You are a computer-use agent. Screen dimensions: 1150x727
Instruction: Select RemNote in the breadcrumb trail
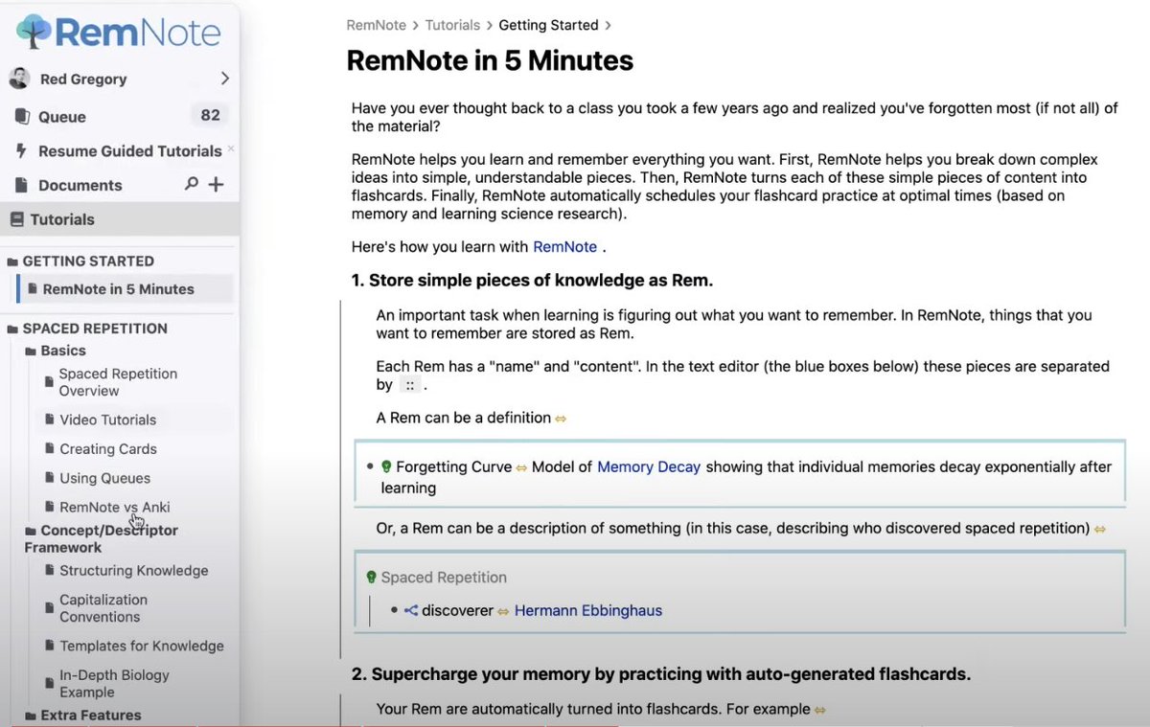pos(377,25)
